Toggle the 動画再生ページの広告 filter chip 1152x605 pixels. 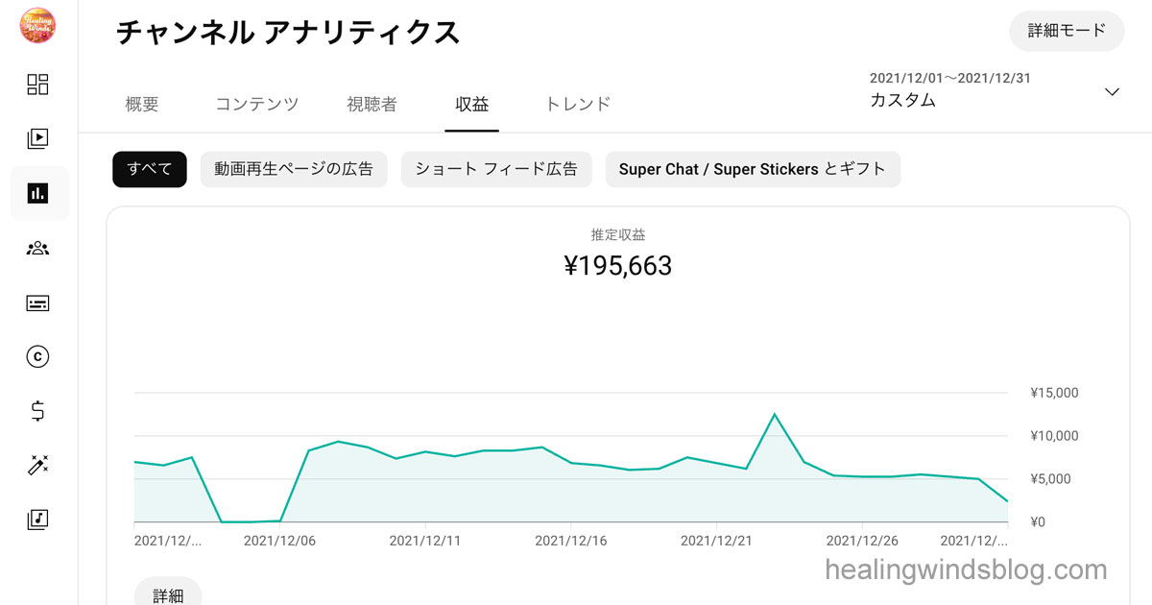coord(294,169)
